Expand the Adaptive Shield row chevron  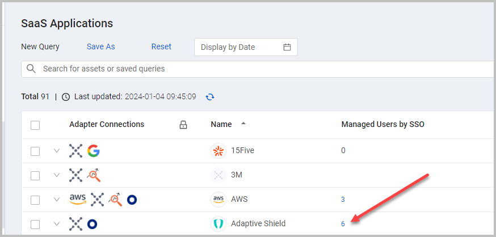pyautogui.click(x=57, y=224)
